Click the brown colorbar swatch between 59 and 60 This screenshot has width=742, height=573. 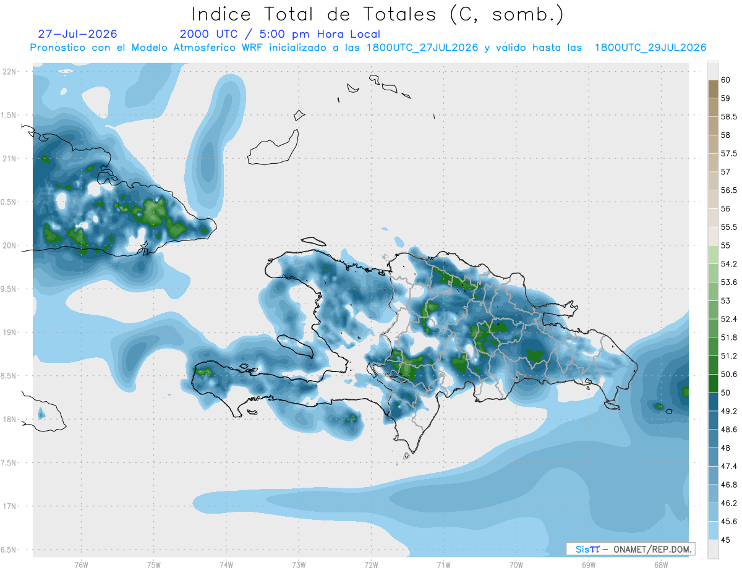coord(713,89)
